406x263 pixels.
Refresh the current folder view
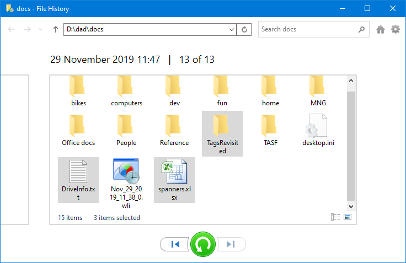(245, 30)
